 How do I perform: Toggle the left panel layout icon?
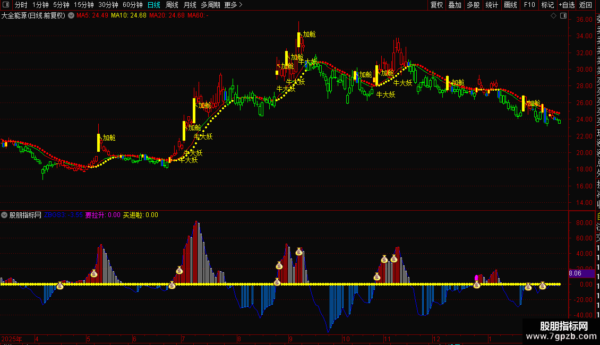point(6,5)
